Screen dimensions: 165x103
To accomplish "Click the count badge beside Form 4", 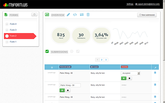I will coord(7,24).
